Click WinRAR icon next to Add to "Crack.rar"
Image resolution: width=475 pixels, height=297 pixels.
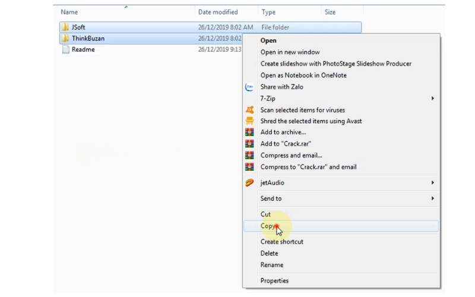249,144
